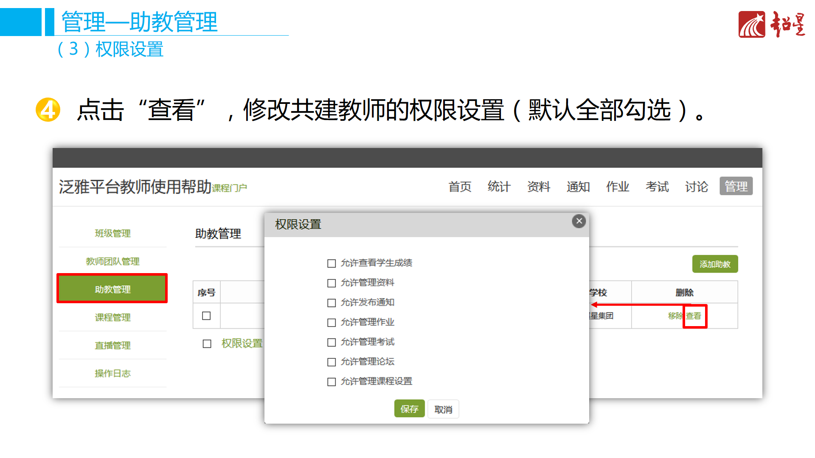Tick 允许管理论坛 checkbox
The image size is (815, 458).
point(332,362)
